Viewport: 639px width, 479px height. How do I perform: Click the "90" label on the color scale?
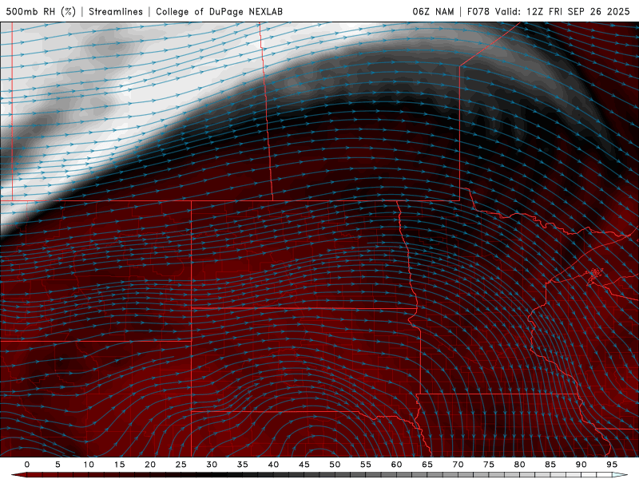(581, 465)
